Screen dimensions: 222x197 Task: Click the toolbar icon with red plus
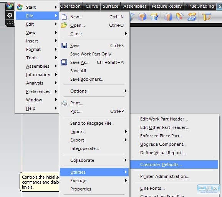point(180,17)
